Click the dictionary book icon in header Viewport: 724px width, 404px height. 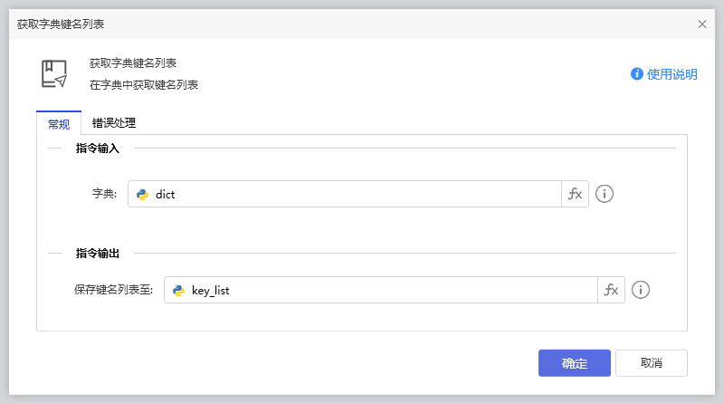[x=54, y=74]
